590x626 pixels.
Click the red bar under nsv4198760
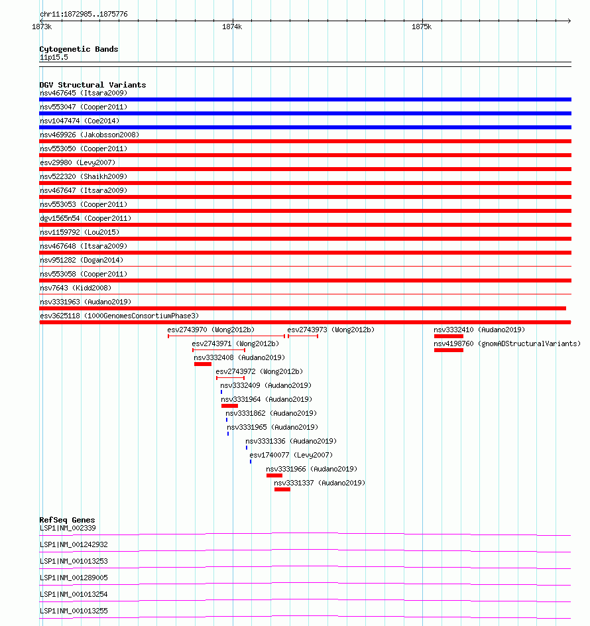pos(449,350)
